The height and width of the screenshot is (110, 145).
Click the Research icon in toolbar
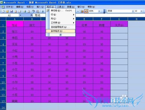point(38,11)
